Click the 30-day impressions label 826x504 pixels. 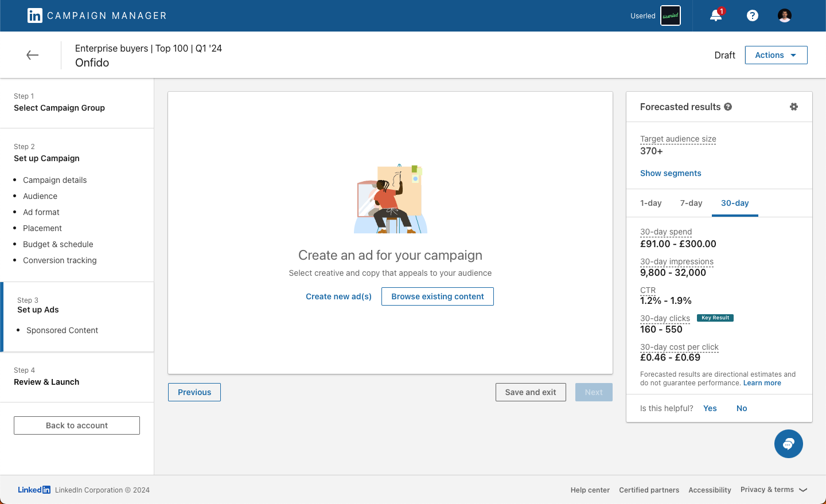[677, 261]
